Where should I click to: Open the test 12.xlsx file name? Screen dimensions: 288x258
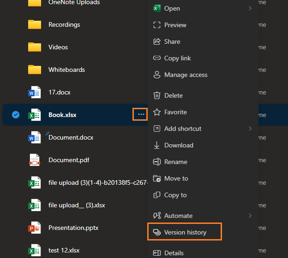coord(64,250)
